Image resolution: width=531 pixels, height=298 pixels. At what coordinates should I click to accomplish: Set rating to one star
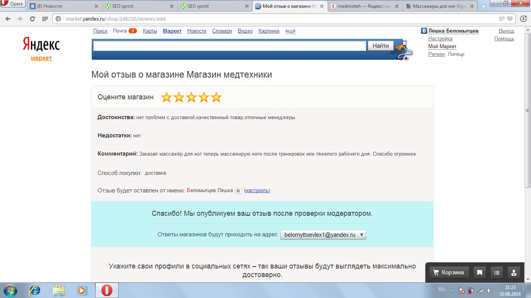coord(166,97)
